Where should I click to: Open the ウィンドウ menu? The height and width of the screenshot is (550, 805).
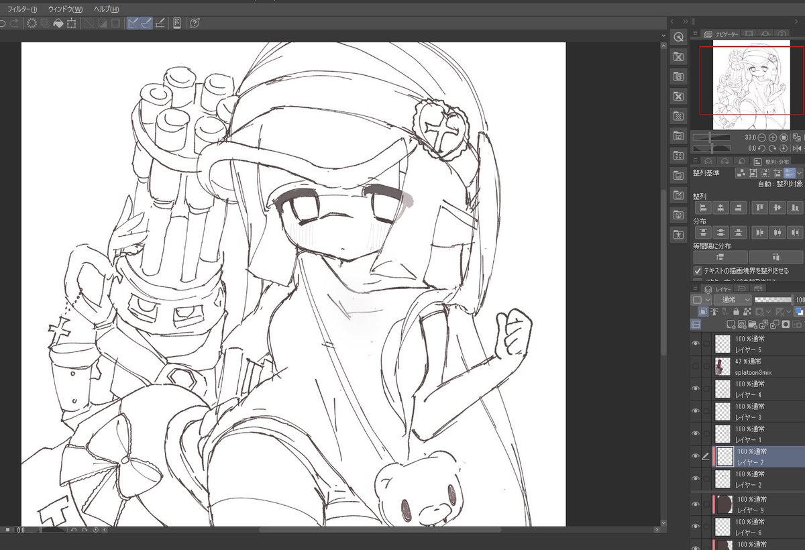click(x=66, y=9)
